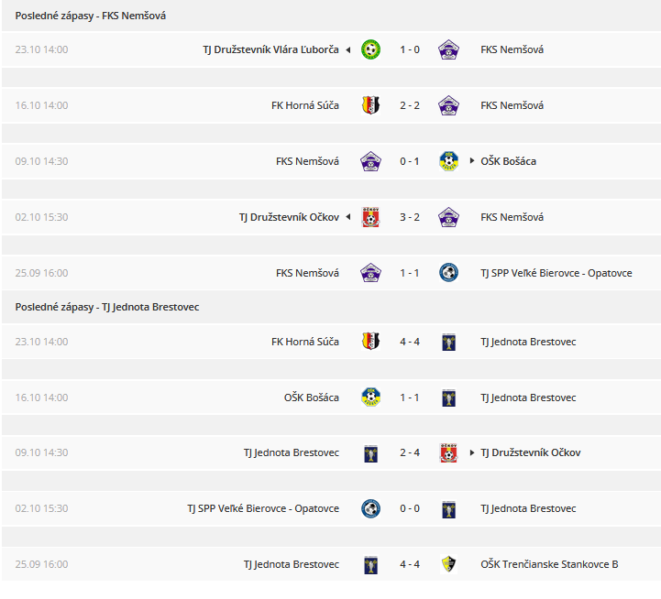
Task: Open TJ Družstevník Vlára Ľuborča team link
Action: point(270,49)
